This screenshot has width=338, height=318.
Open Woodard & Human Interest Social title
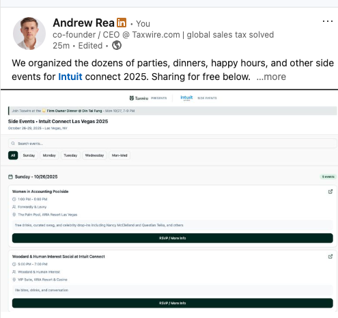(59, 256)
